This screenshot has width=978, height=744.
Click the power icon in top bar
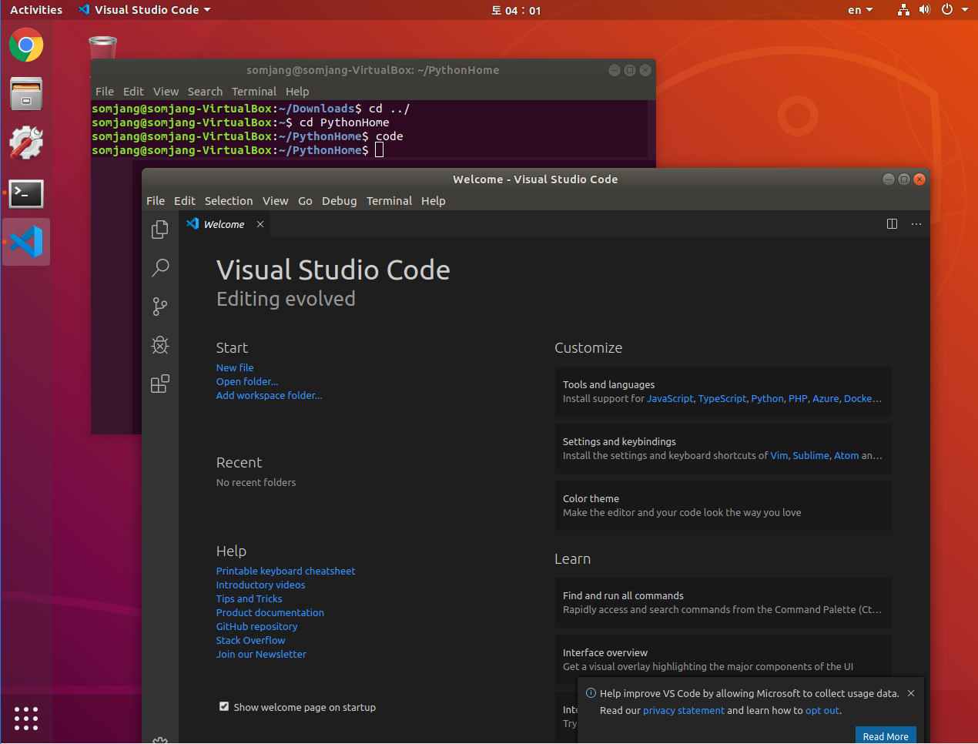click(x=947, y=10)
